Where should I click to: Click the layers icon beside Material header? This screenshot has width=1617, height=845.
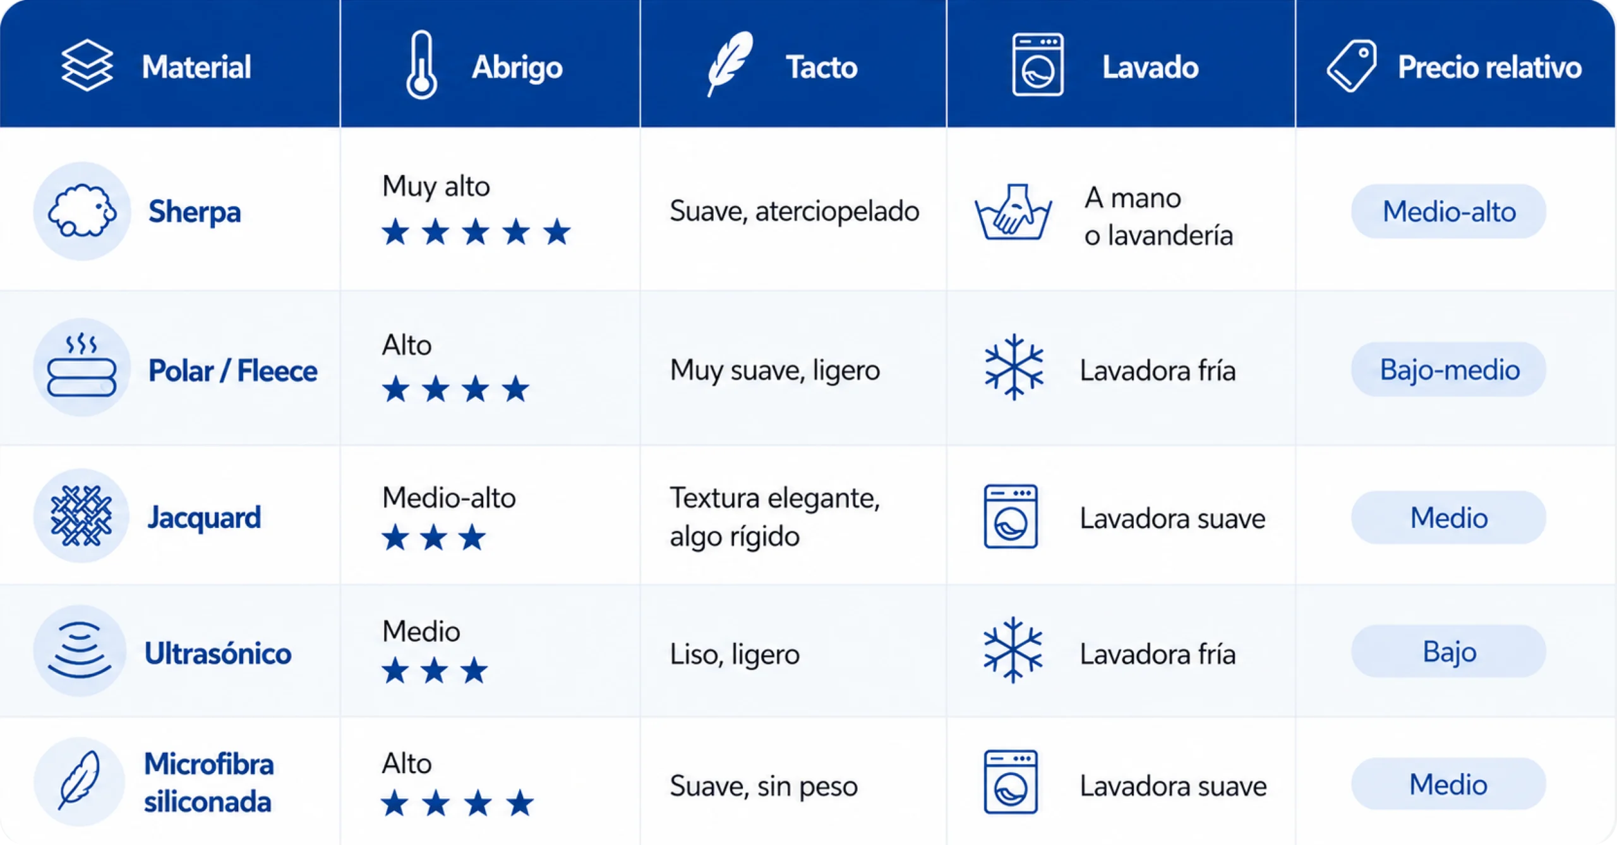click(x=87, y=66)
